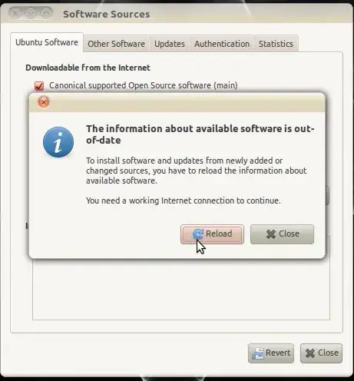Click the empty list box below the dialog
The height and width of the screenshot is (381, 354).
pos(181,290)
